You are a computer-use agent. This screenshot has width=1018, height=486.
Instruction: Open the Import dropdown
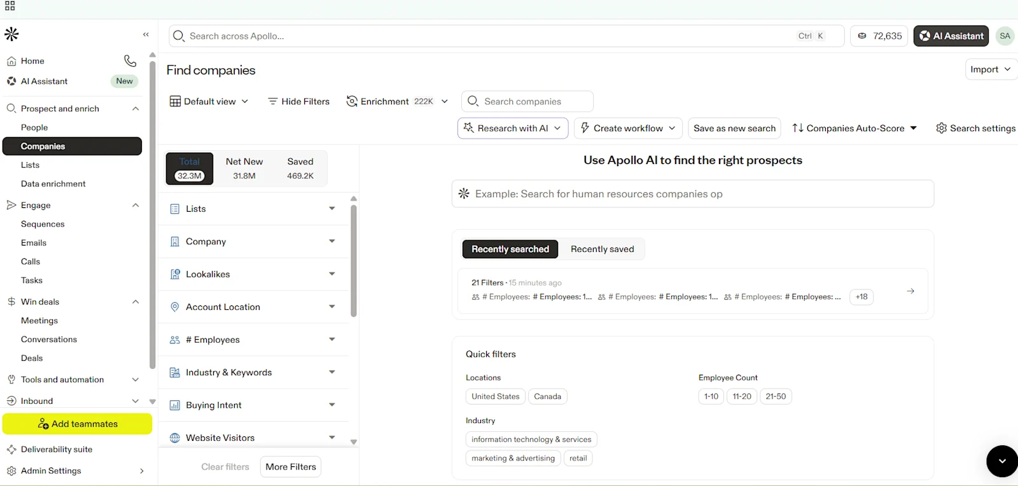[991, 69]
